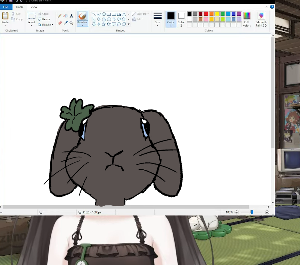The height and width of the screenshot is (265, 300).
Task: Pick the Color picker eyedropper tool
Action: (x=65, y=23)
